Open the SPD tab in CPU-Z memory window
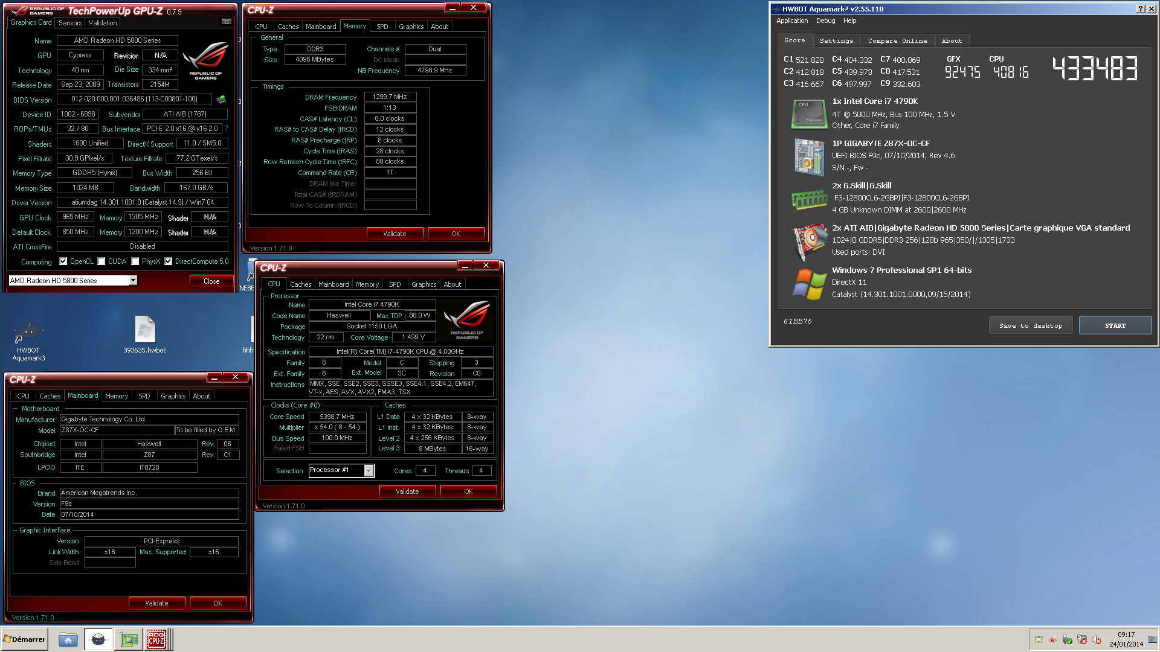 pos(382,27)
